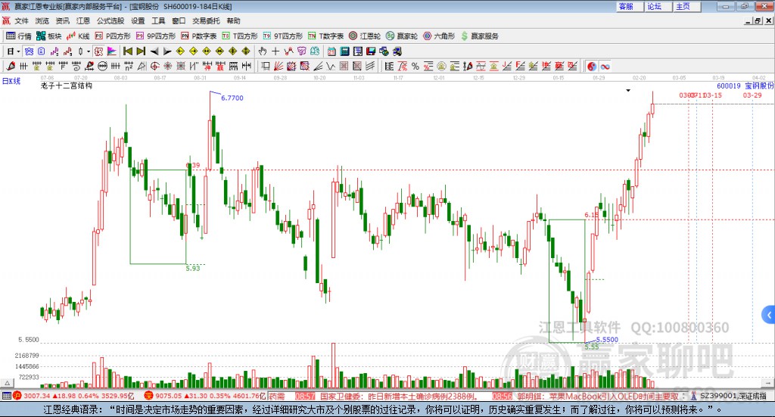The height and width of the screenshot is (417, 775).
Task: Click the 03-29 date marker
Action: pyautogui.click(x=752, y=95)
